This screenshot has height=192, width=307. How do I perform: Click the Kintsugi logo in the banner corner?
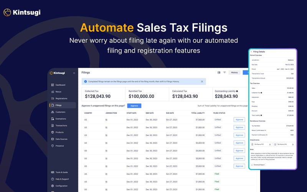click(22, 12)
